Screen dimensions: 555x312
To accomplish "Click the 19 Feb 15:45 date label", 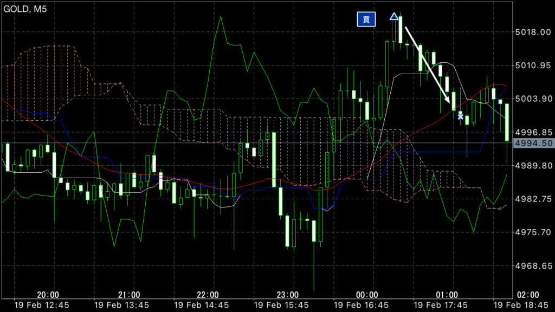I will [x=281, y=305].
